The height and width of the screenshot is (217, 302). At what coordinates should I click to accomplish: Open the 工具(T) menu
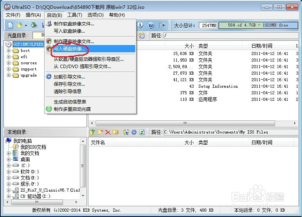[x=75, y=15]
